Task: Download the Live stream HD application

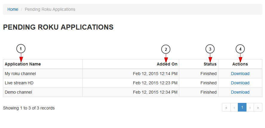Action: coord(240,83)
